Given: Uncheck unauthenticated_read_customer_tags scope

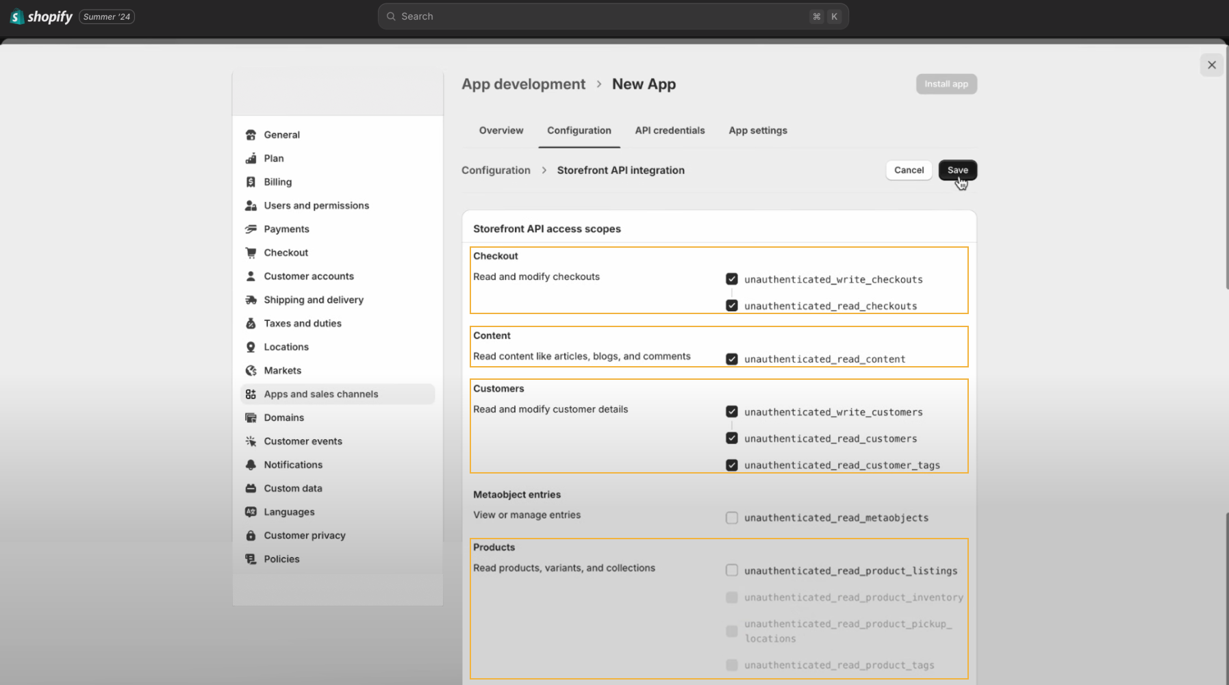Looking at the screenshot, I should pyautogui.click(x=732, y=465).
